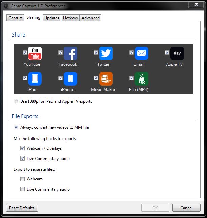
Task: Select the Facebook share icon
Action: 70,53
